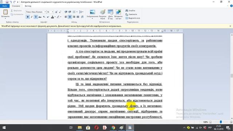This screenshot has width=233, height=131.
Task: Open the quick access toolbar customize arrow
Action: point(18,2)
